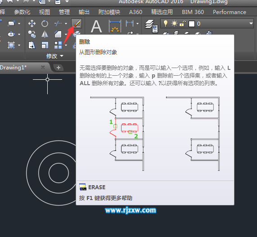
Task: Select the Erase tool in Modify panel
Action: point(77,23)
